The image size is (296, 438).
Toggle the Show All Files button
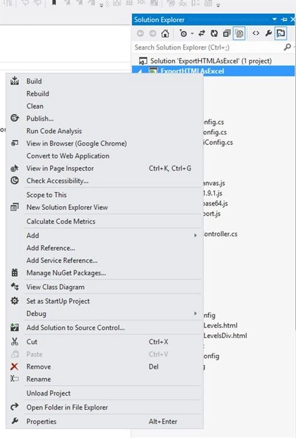239,34
